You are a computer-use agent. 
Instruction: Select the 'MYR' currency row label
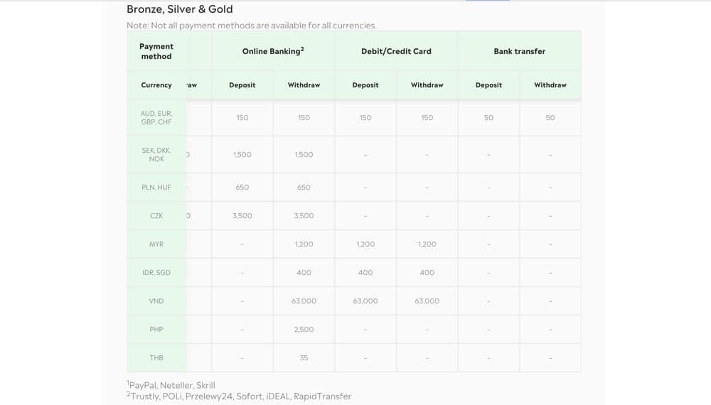tap(156, 244)
